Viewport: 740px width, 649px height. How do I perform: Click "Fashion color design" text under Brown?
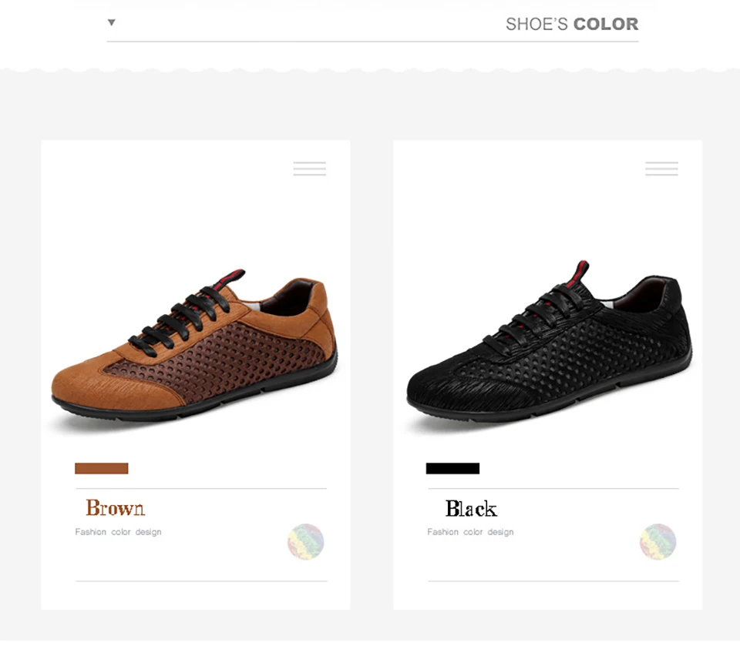coord(118,532)
